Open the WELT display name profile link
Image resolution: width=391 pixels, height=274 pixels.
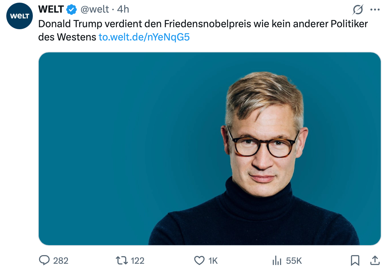(51, 9)
